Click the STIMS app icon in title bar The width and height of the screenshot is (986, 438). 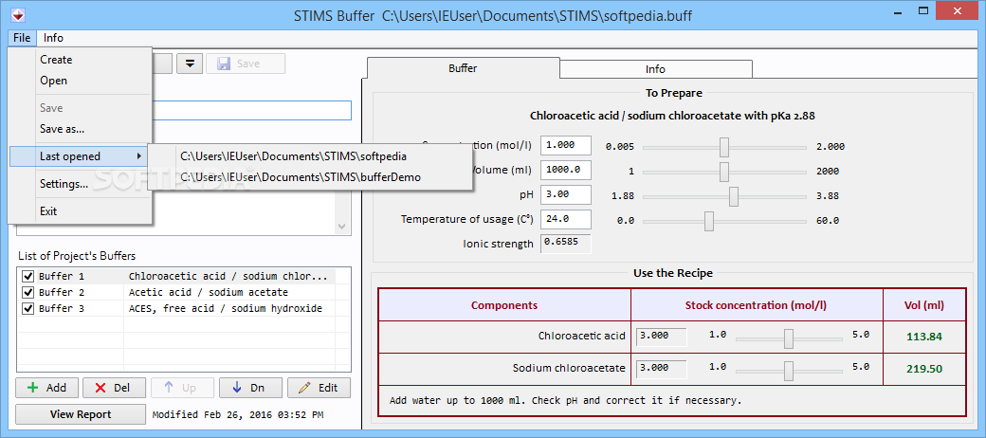click(x=12, y=15)
